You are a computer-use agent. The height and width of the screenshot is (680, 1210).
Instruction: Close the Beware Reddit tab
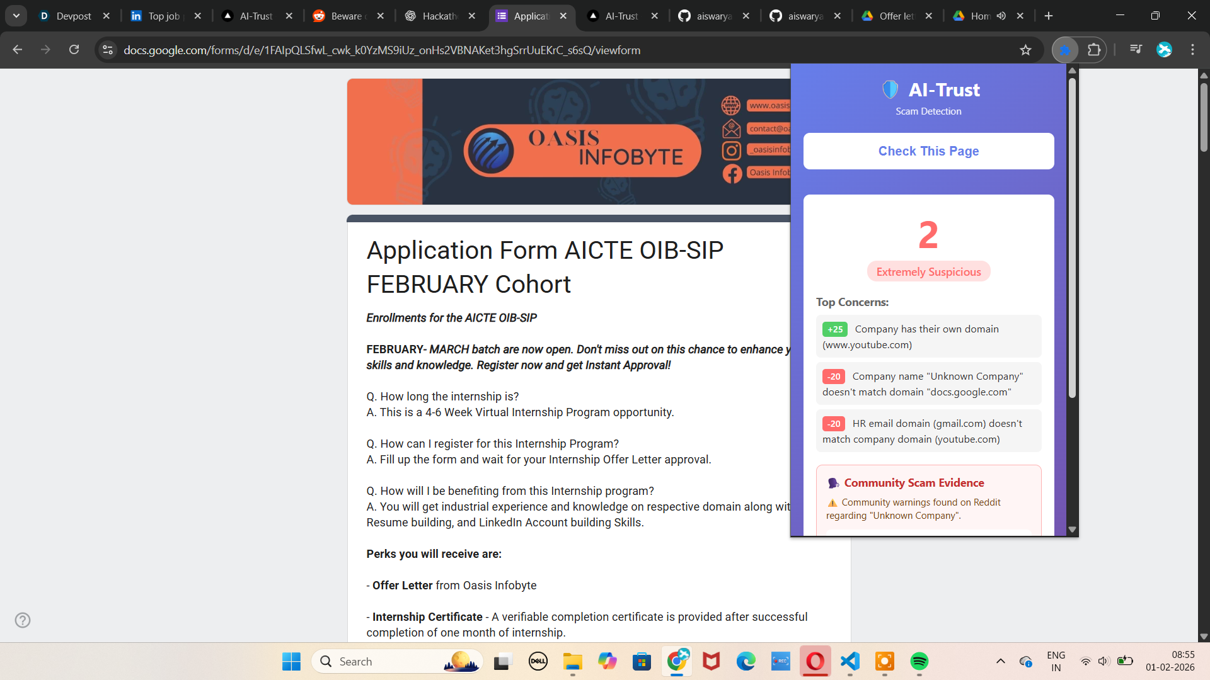[x=381, y=16]
